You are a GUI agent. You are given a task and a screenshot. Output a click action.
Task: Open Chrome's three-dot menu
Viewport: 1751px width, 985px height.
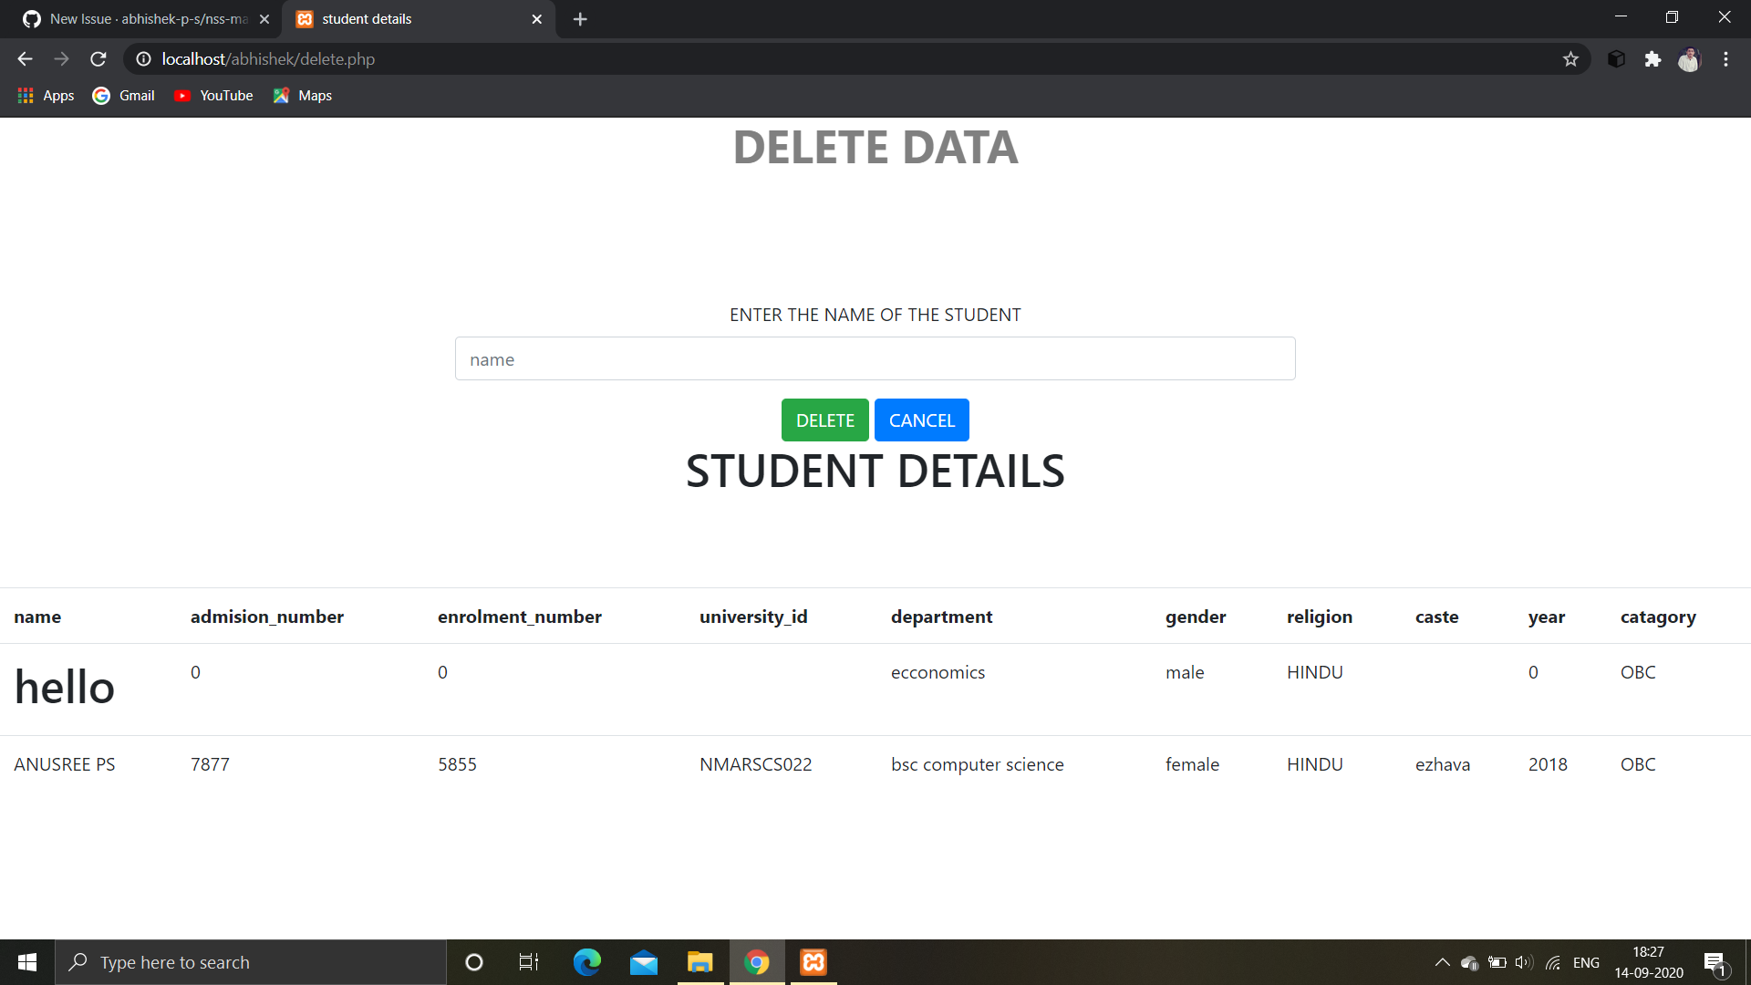coord(1725,58)
